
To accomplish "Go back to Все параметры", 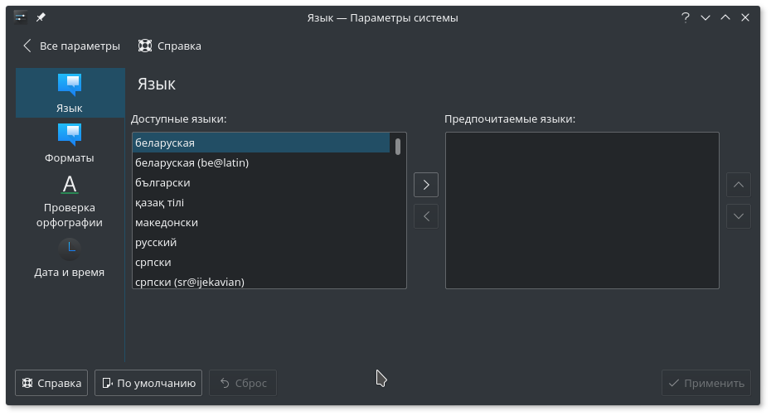I will (72, 46).
